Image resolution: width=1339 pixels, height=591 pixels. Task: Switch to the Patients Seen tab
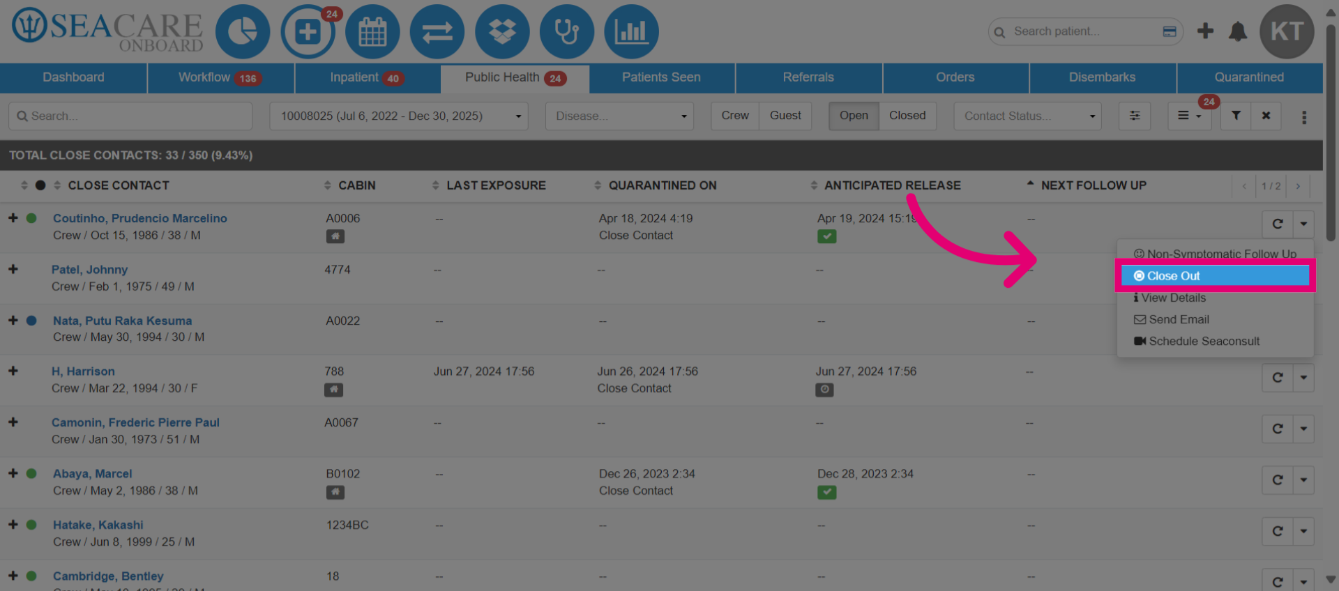[x=661, y=77]
